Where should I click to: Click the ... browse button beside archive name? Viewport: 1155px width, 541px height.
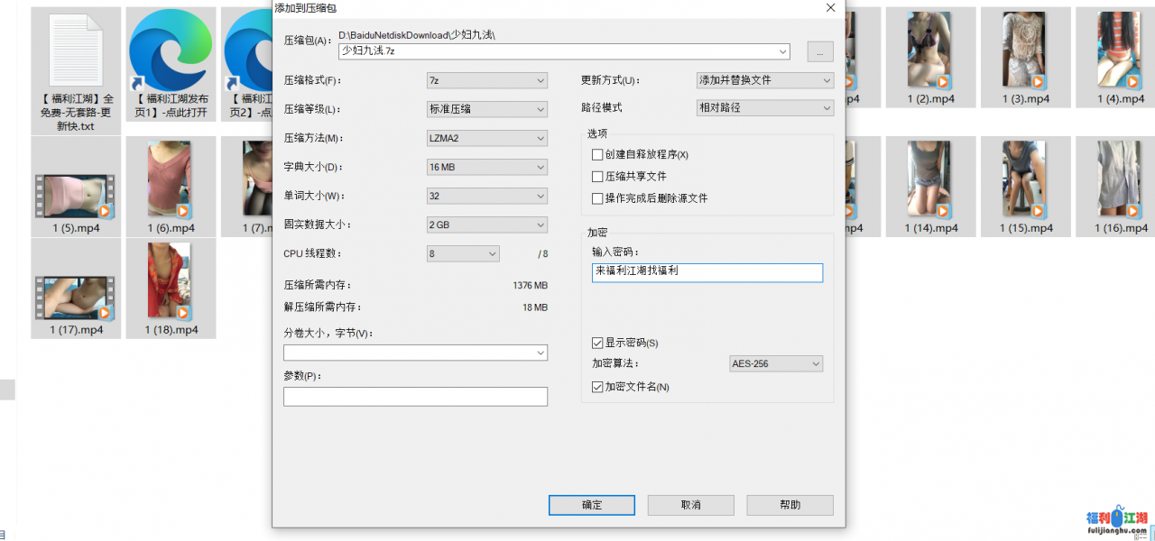coord(819,51)
